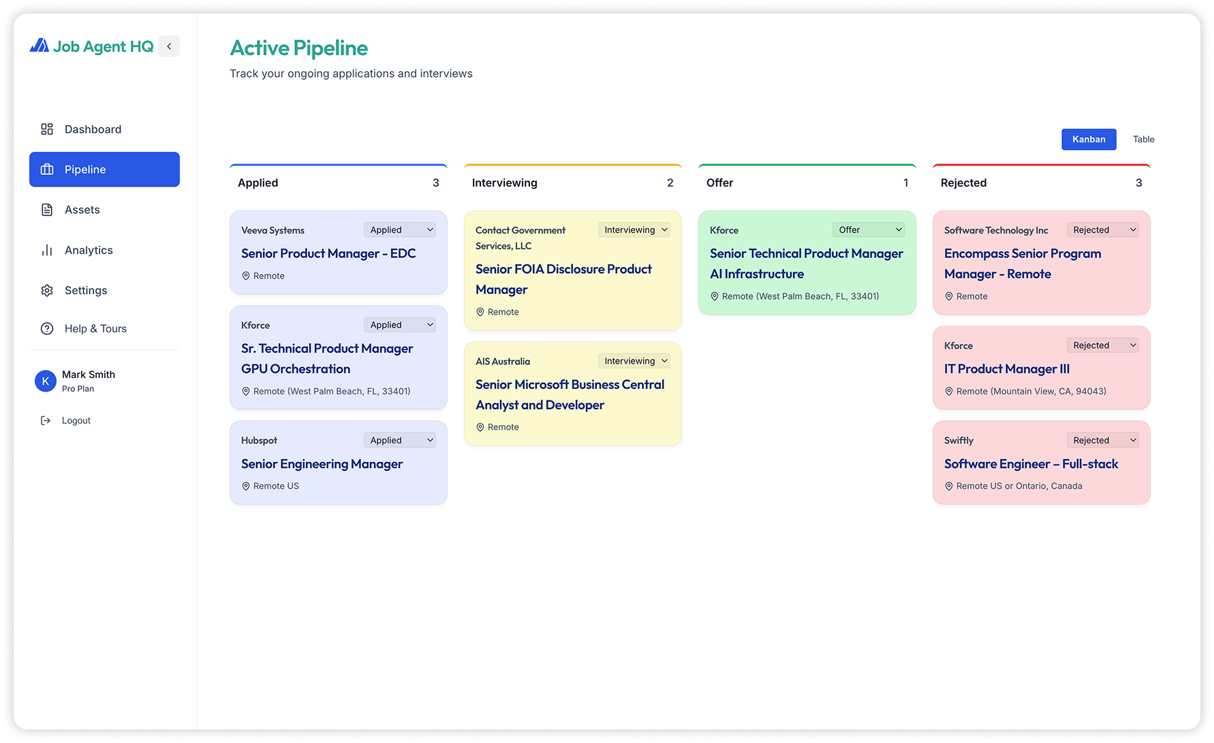The height and width of the screenshot is (743, 1214).
Task: Switch to Table view
Action: click(x=1143, y=140)
